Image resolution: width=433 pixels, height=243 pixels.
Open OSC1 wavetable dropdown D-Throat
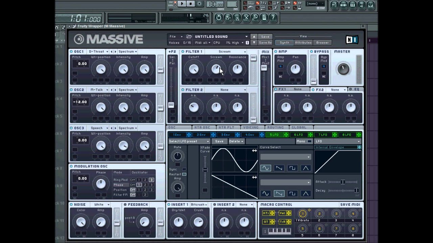pyautogui.click(x=98, y=52)
